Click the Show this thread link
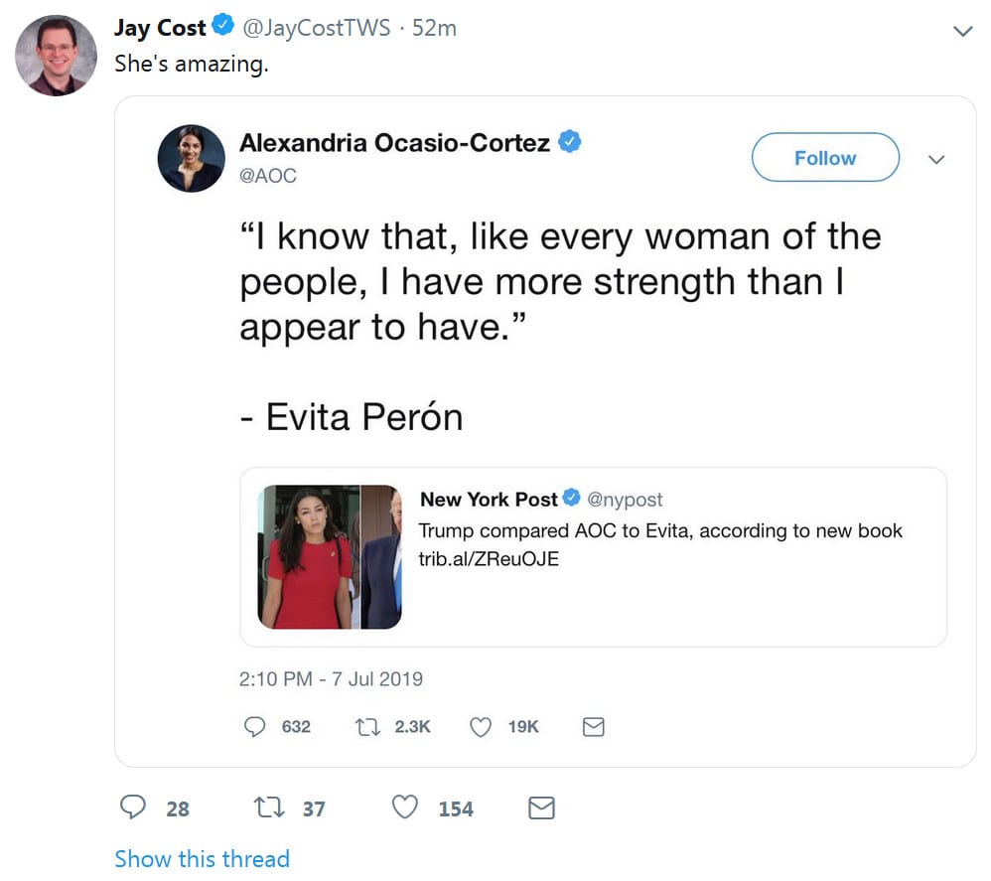 coord(202,858)
